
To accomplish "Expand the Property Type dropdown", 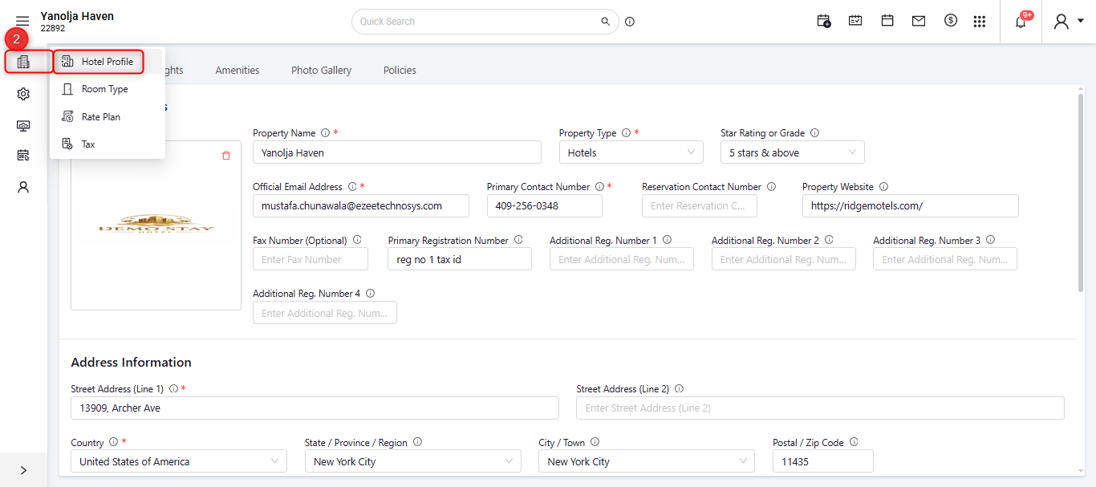I will coord(631,152).
